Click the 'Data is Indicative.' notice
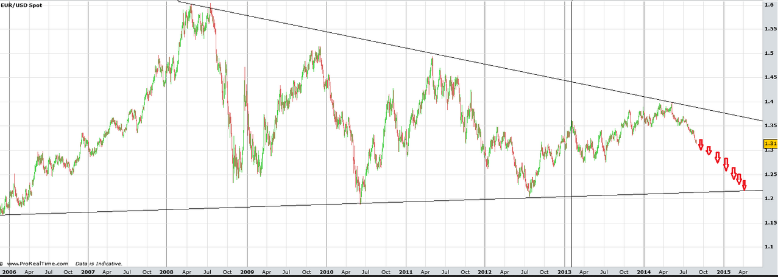Image resolution: width=778 pixels, height=277 pixels. [x=99, y=264]
